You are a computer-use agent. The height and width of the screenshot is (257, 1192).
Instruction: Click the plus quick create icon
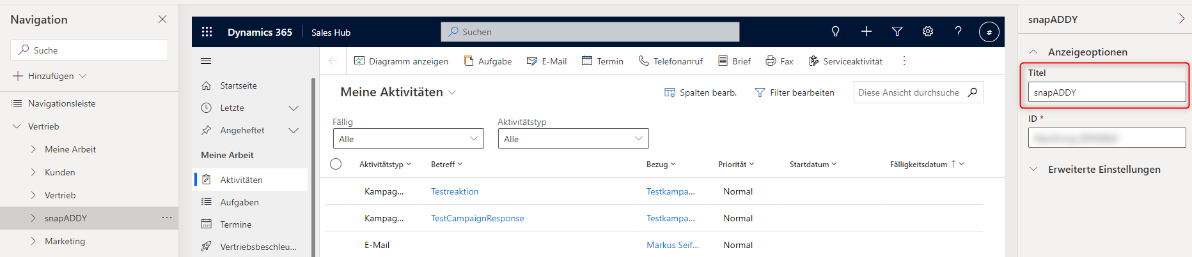867,32
